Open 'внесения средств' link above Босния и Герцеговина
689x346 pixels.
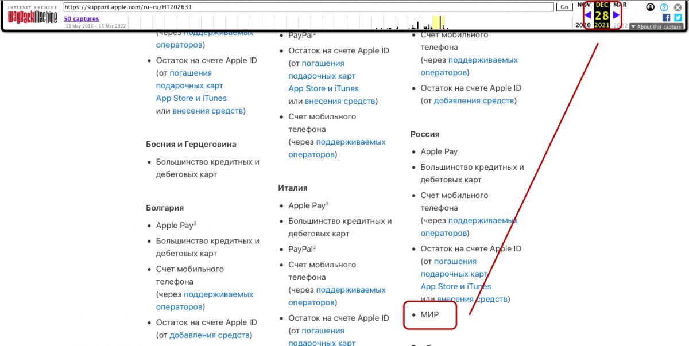[207, 111]
